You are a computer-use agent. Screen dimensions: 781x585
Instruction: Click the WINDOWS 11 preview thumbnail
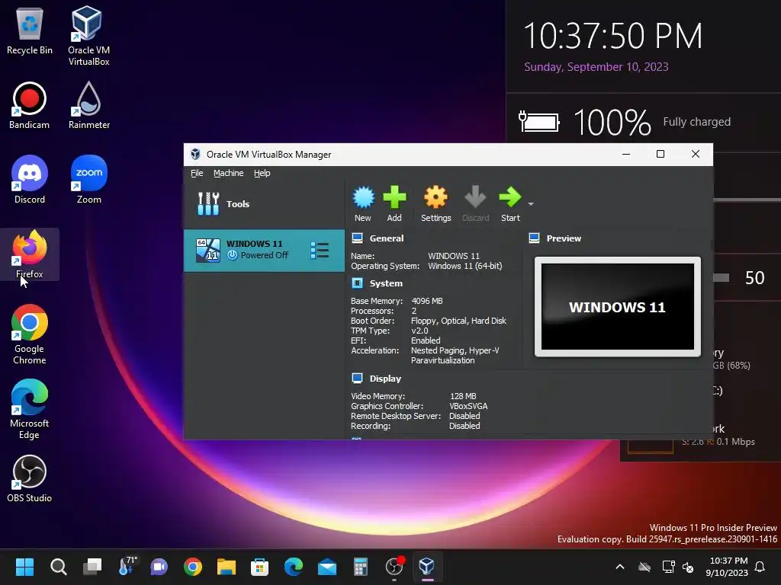[x=617, y=307]
